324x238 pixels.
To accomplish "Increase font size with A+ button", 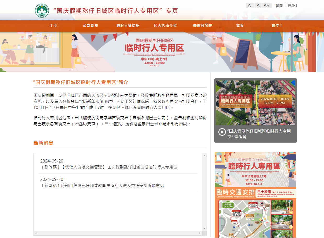I will coord(267,6).
